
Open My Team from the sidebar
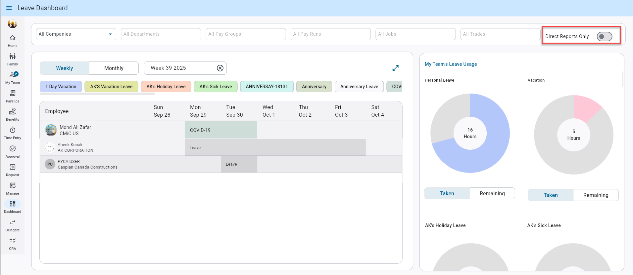click(x=13, y=78)
